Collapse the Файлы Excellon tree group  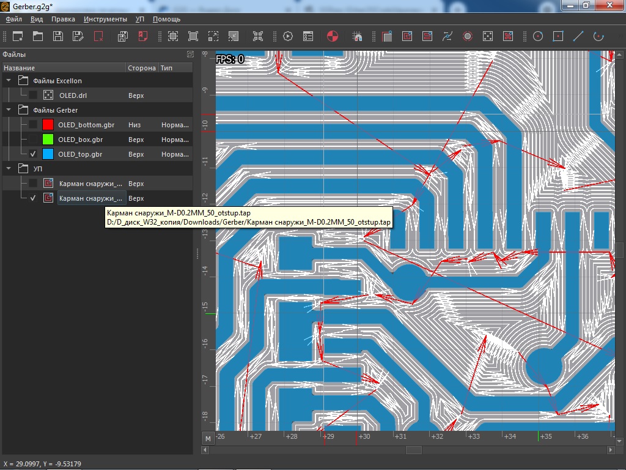pos(9,81)
